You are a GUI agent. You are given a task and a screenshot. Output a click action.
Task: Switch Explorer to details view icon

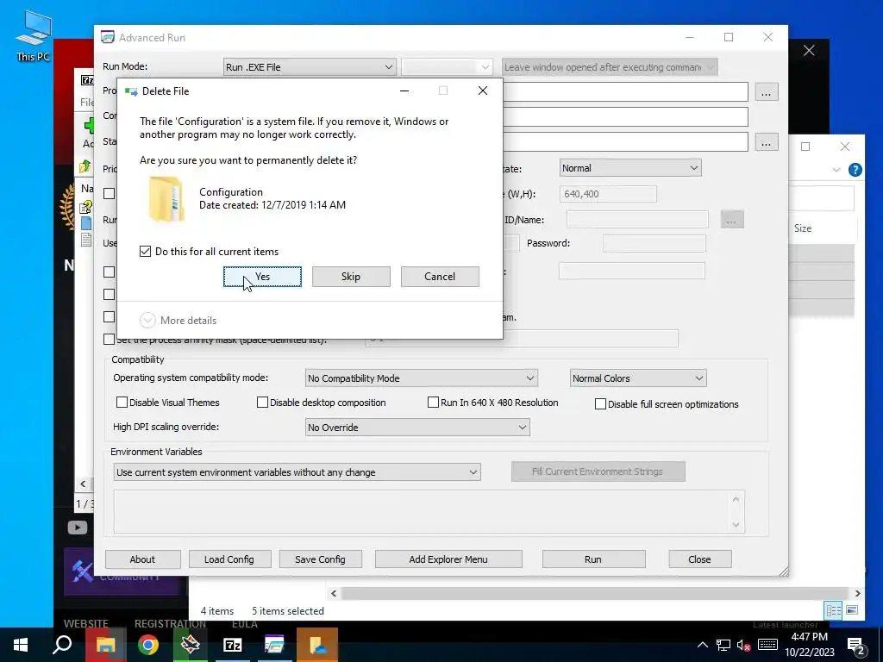pos(834,610)
